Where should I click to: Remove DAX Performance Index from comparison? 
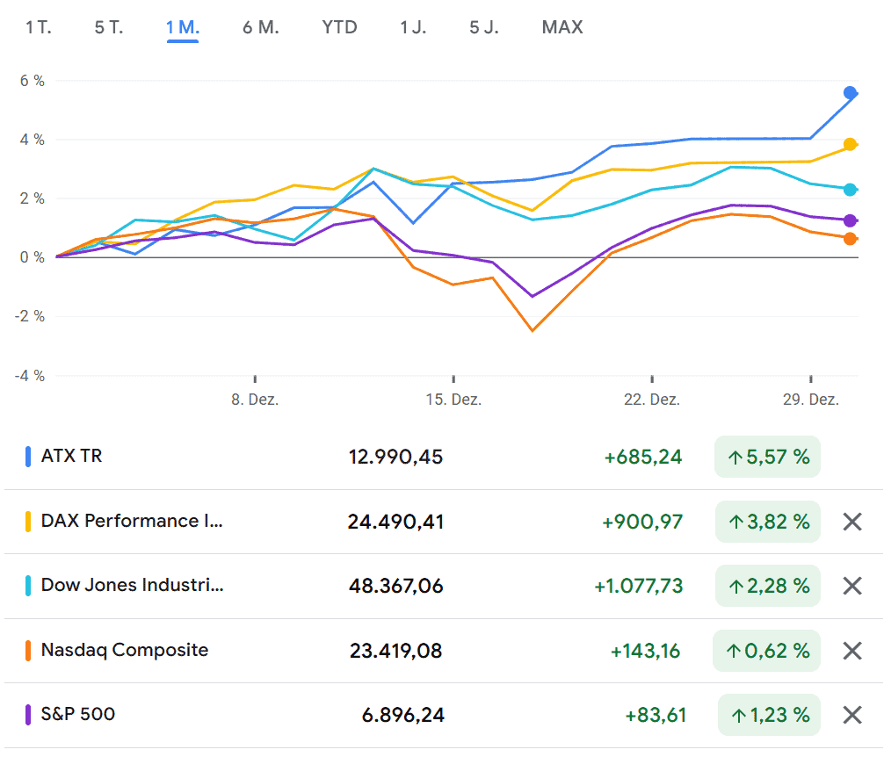851,522
